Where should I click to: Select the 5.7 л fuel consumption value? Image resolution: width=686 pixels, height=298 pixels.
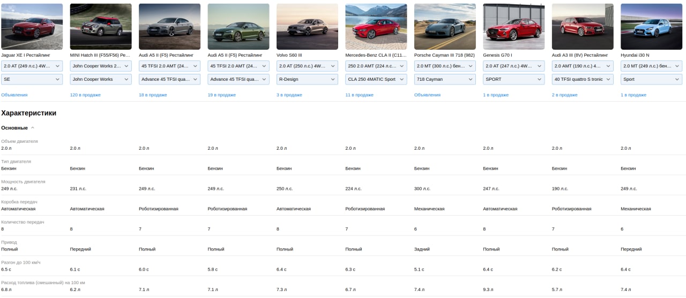click(x=557, y=289)
